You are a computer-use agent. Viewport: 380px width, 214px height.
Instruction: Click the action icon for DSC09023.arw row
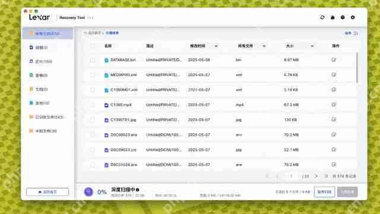[334, 135]
